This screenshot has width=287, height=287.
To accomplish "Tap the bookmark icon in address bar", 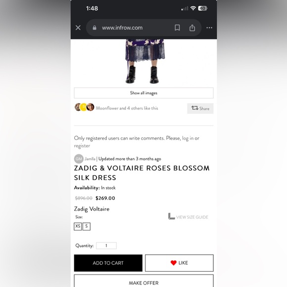I will [x=177, y=28].
